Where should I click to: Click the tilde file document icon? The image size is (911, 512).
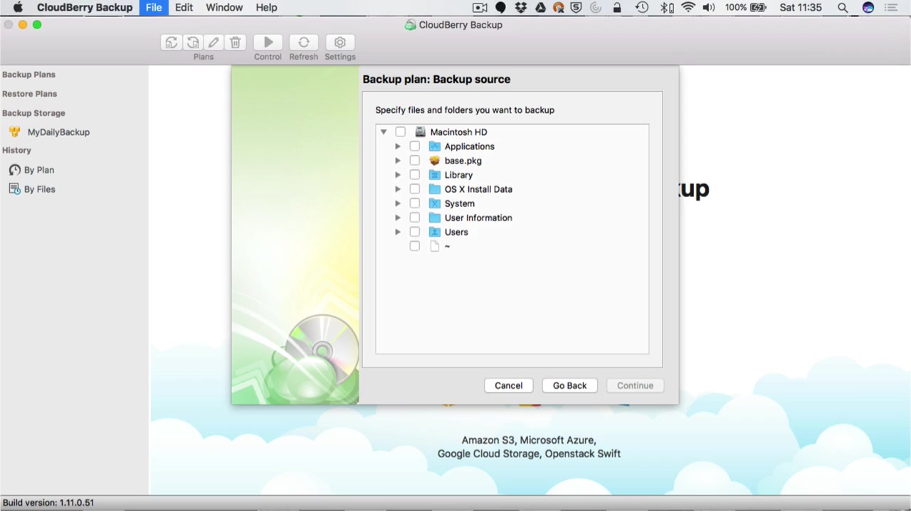coord(435,246)
